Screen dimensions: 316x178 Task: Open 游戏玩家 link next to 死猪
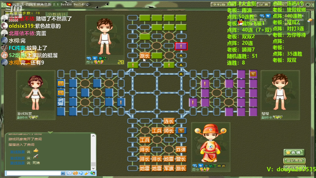pyautogui.click(x=18, y=163)
